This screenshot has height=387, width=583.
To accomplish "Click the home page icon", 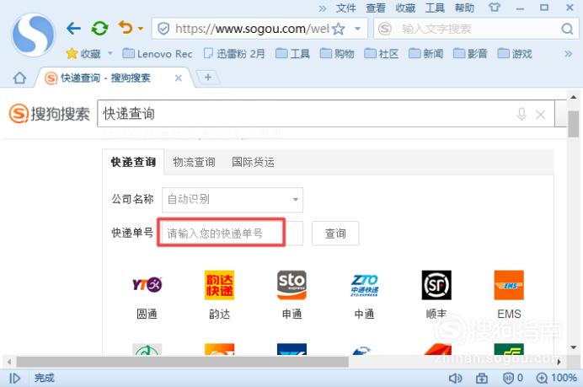I will click(x=19, y=78).
